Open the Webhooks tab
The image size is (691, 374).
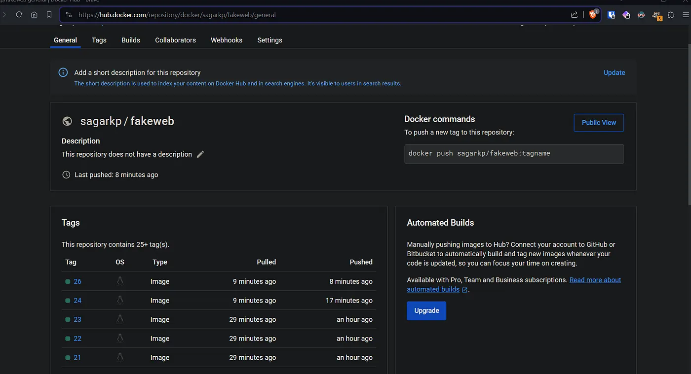pyautogui.click(x=227, y=40)
